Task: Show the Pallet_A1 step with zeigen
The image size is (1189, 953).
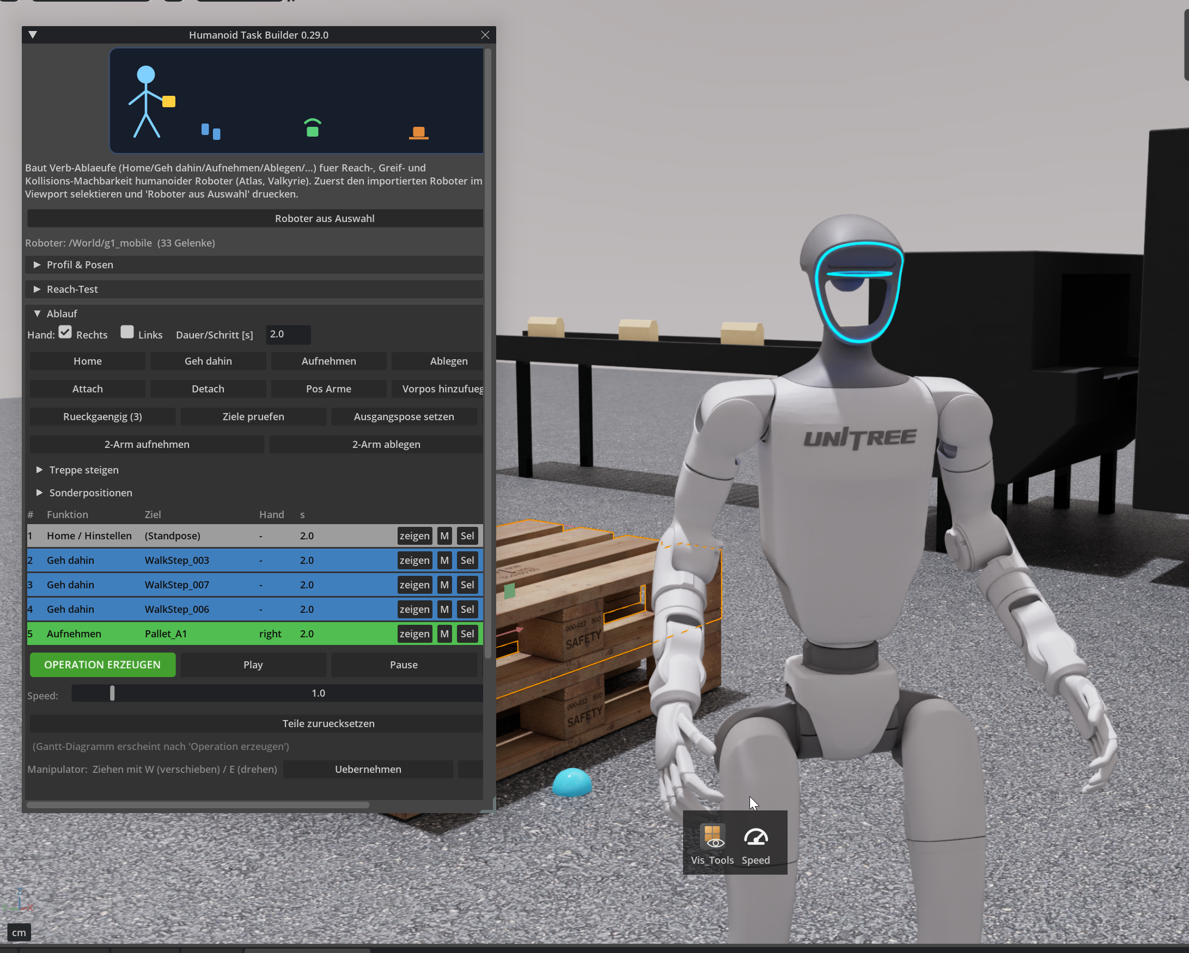Action: point(414,634)
